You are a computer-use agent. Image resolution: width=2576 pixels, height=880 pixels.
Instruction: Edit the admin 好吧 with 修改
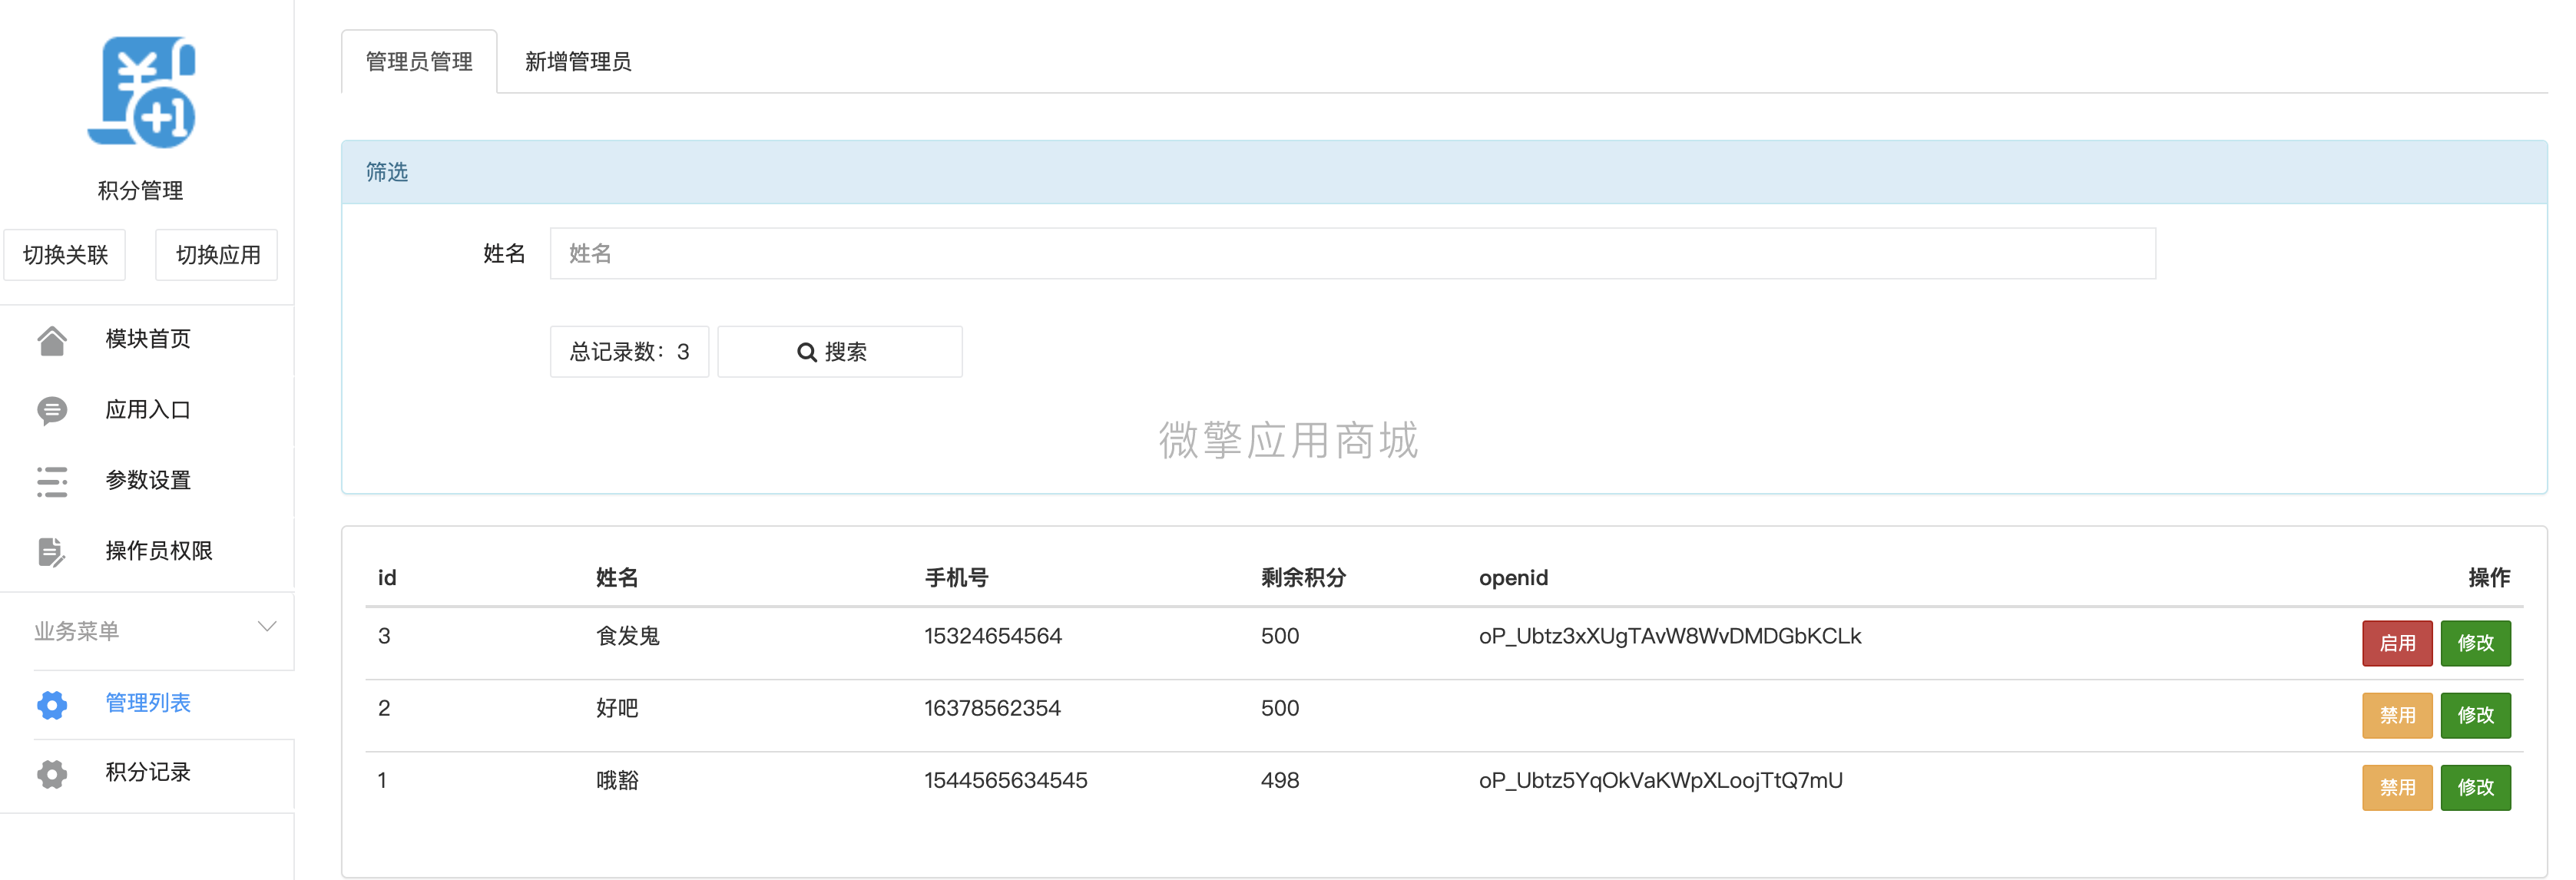point(2475,715)
